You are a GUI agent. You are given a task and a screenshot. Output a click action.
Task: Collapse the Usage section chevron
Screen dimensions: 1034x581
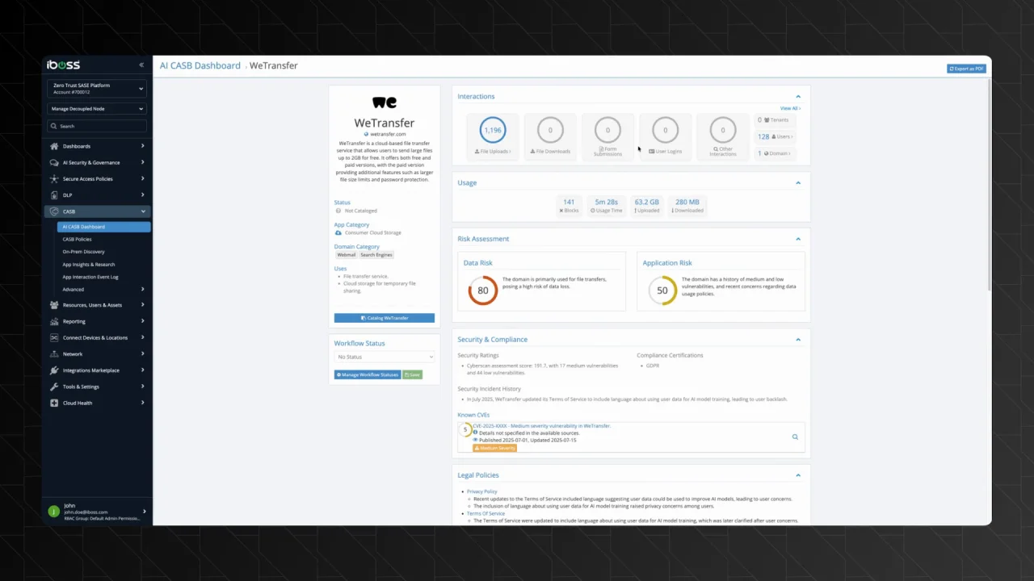[x=798, y=183]
